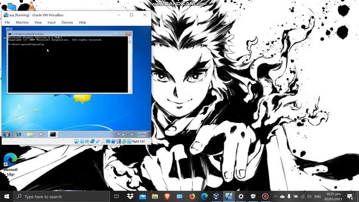This screenshot has height=202, width=359.
Task: Click the Copyright line in cmd window
Action: [55, 40]
